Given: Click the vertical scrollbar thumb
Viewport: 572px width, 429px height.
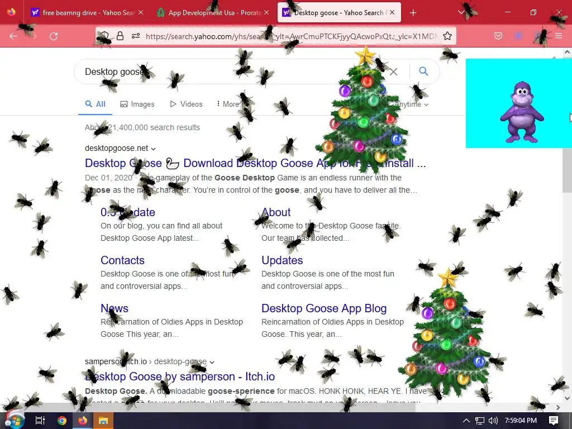Looking at the screenshot, I should (x=567, y=170).
